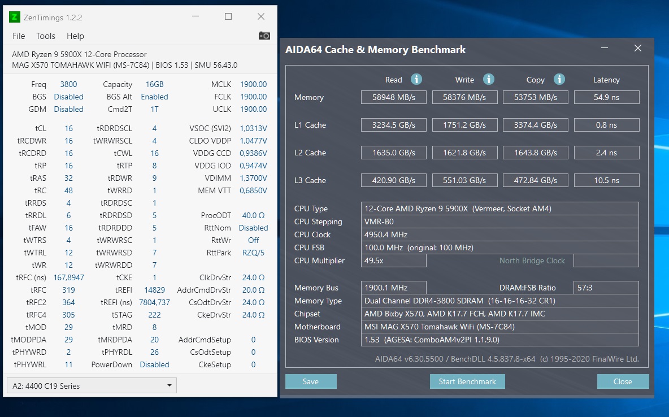Click the CPU Clock field 4950.4 MHz
This screenshot has width=669, height=417.
point(499,234)
